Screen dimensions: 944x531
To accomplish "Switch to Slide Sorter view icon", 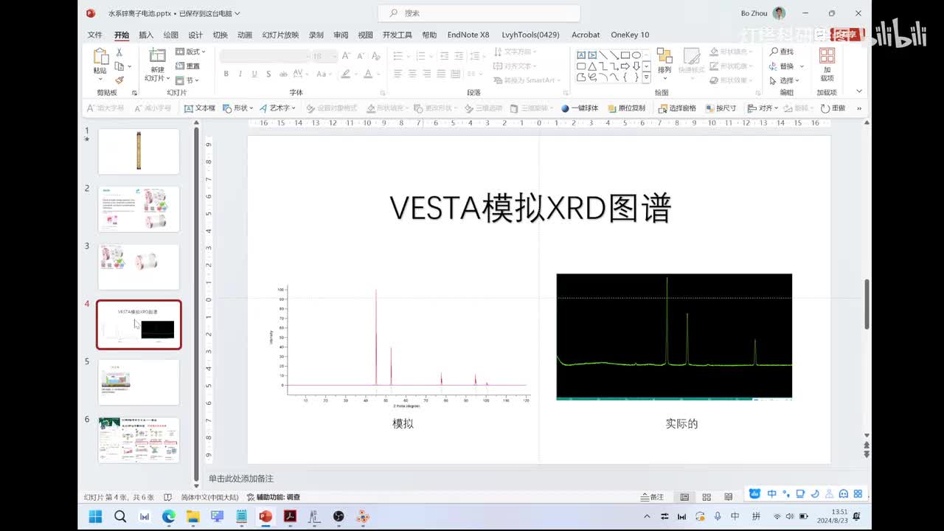I will coord(707,497).
